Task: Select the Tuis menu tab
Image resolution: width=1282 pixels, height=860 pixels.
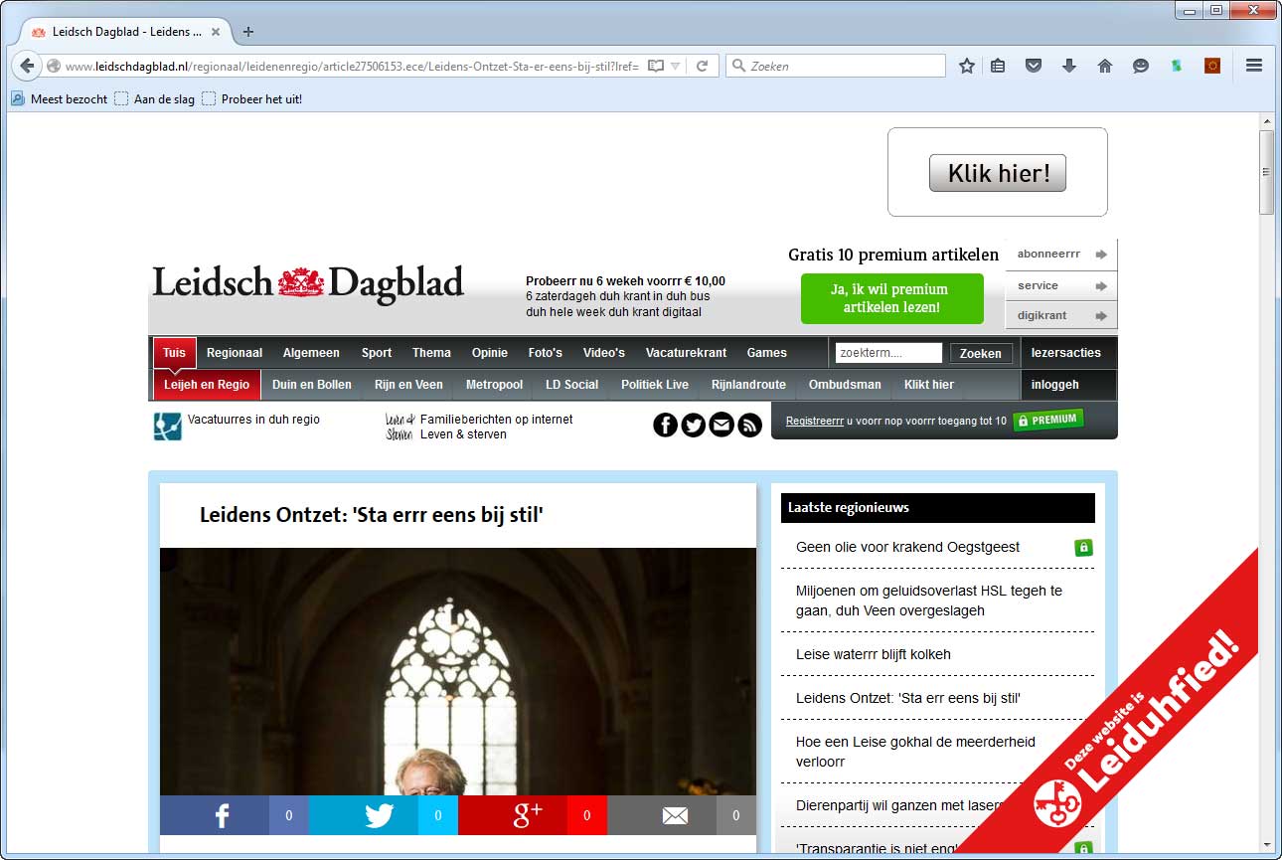Action: [175, 353]
